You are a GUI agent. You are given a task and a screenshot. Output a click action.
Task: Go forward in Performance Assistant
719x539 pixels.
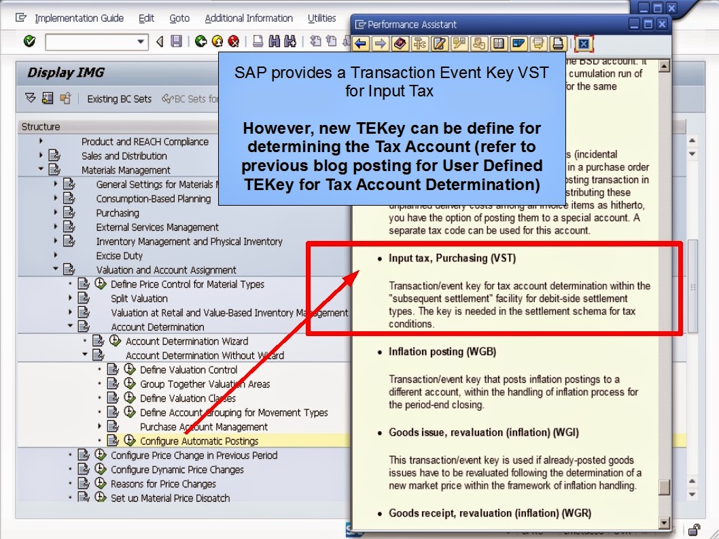coord(380,44)
